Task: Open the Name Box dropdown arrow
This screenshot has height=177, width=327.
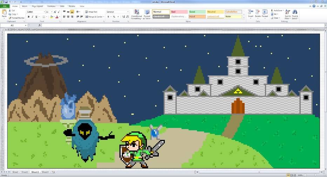Action: pos(26,26)
